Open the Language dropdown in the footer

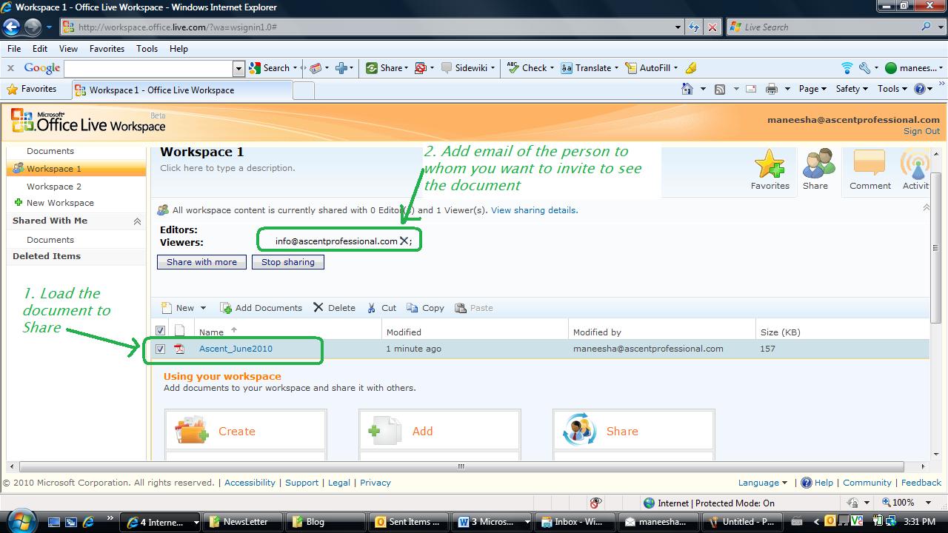pos(761,482)
